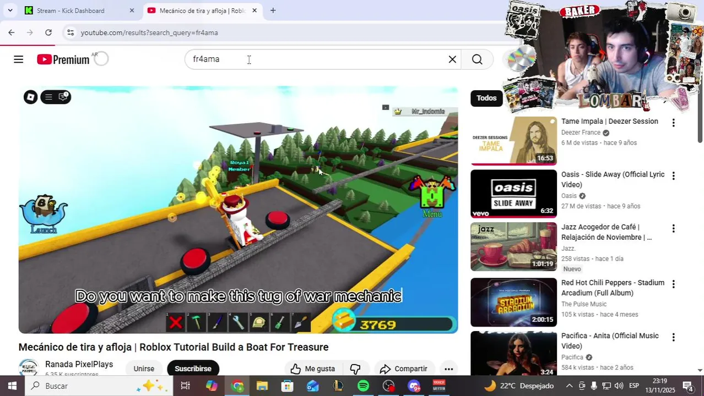This screenshot has height=396, width=704.
Task: Open Ranada PixelPlays channel avatar
Action: pos(28,367)
